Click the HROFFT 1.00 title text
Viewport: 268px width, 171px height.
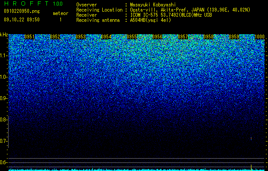click(x=33, y=3)
